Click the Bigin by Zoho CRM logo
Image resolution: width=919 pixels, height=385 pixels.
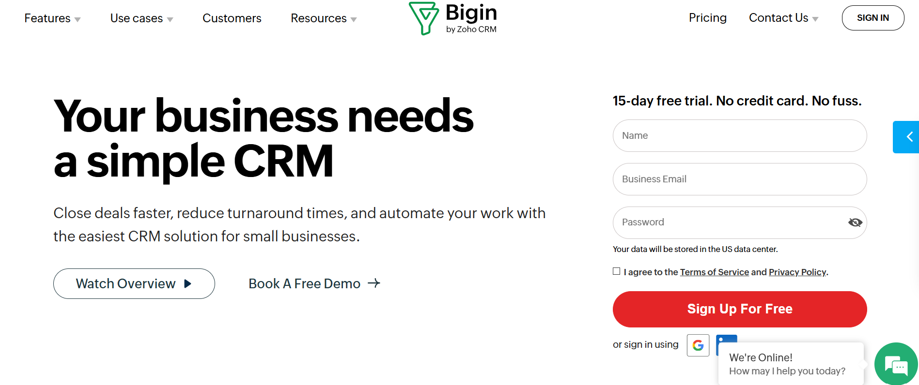click(453, 18)
